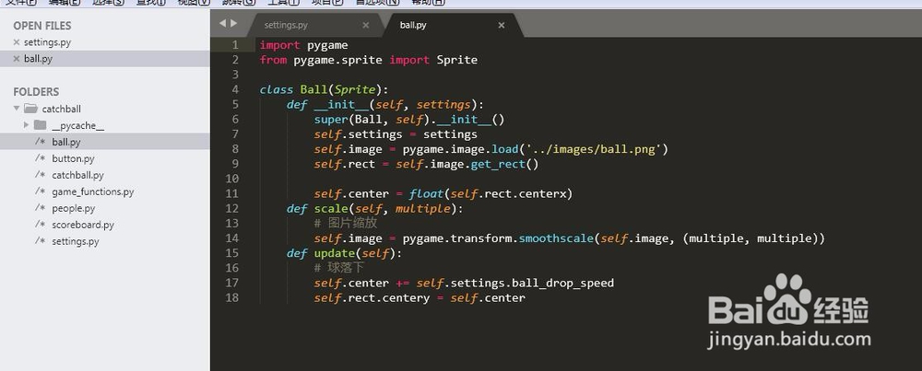Viewport: 922px width, 371px height.
Task: Click 'from pygame.sprite import Sprite' line
Action: tap(369, 60)
